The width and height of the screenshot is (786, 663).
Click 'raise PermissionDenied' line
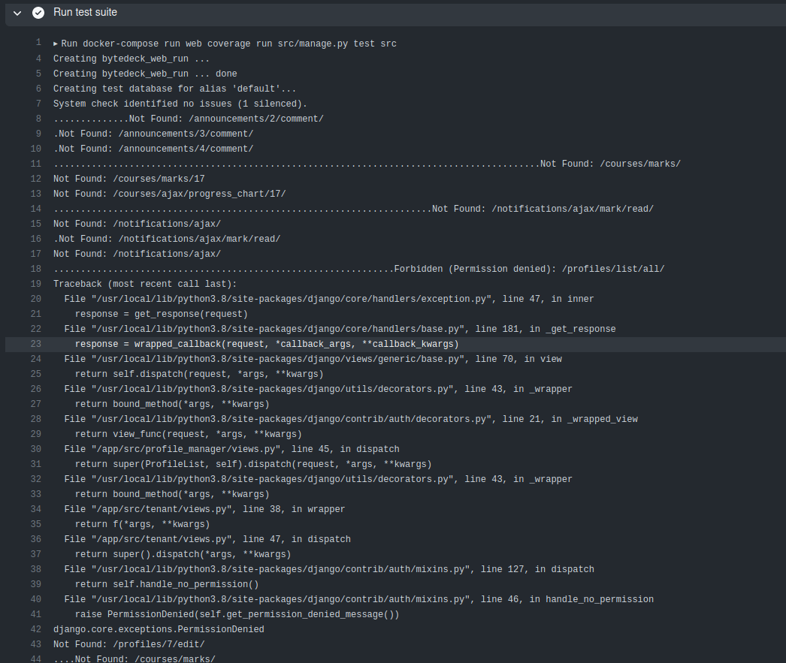tap(237, 614)
